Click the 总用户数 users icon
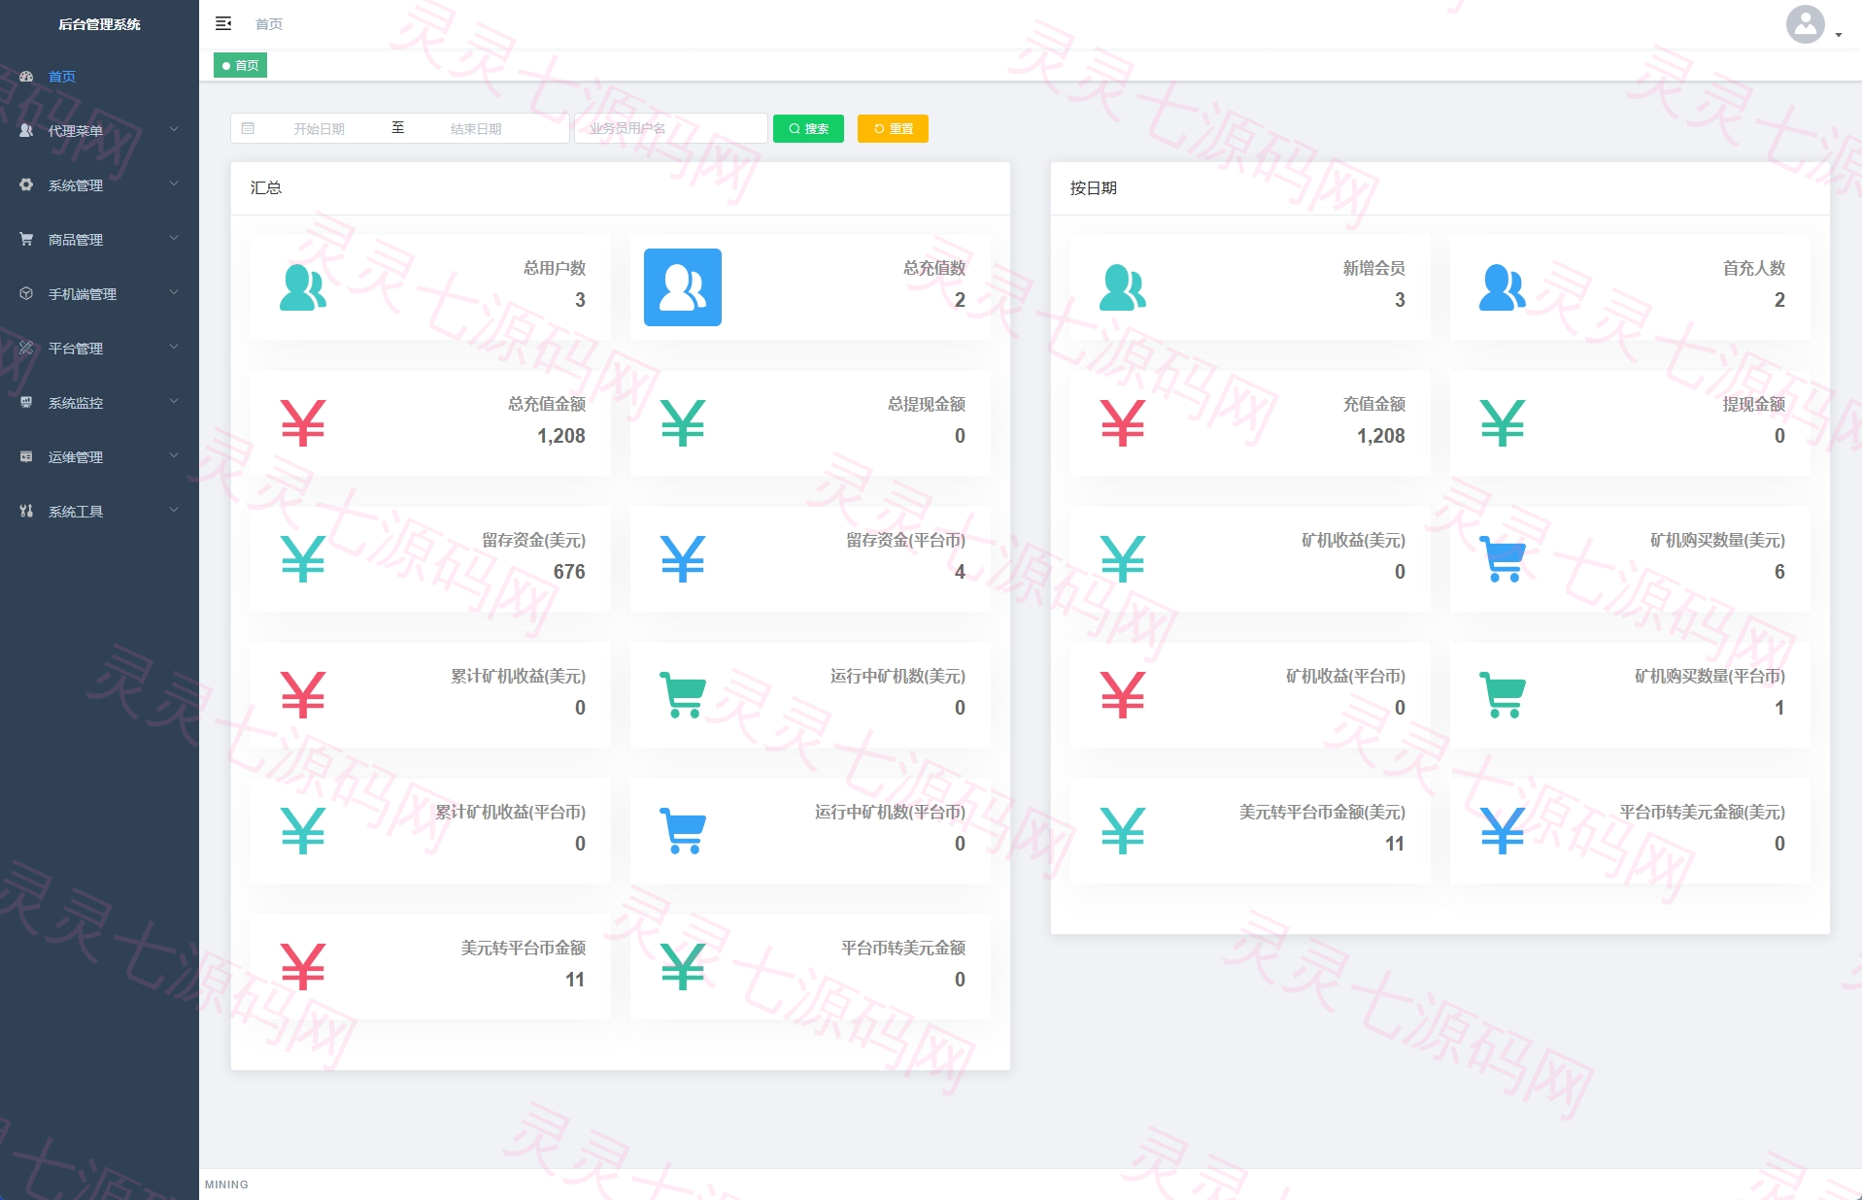The height and width of the screenshot is (1200, 1862). click(303, 287)
